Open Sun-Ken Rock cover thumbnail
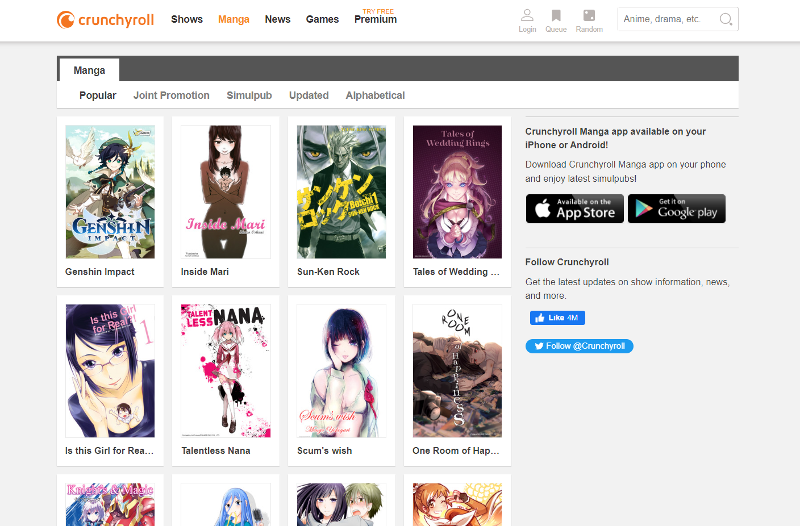The image size is (800, 526). coord(341,192)
